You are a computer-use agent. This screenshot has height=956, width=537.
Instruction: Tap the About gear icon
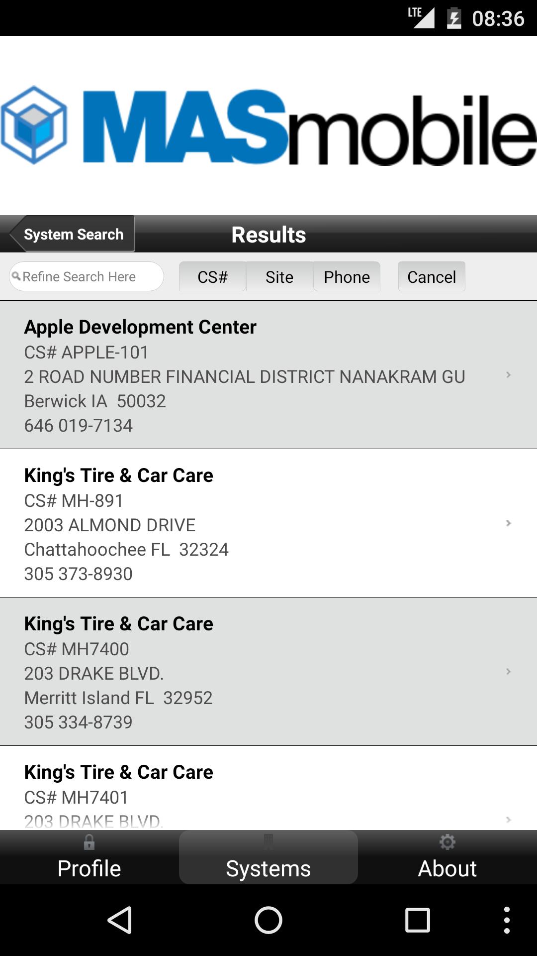click(x=447, y=842)
